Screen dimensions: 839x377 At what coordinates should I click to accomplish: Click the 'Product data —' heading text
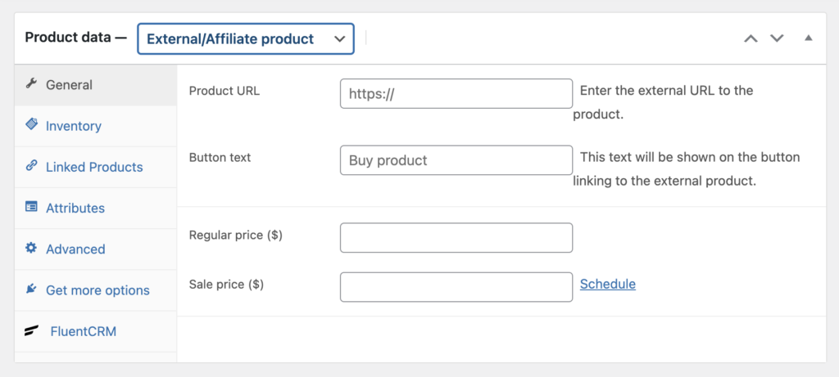pyautogui.click(x=76, y=38)
